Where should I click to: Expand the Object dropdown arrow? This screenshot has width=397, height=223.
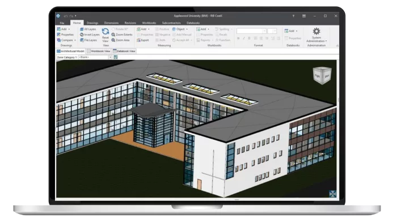click(x=187, y=29)
